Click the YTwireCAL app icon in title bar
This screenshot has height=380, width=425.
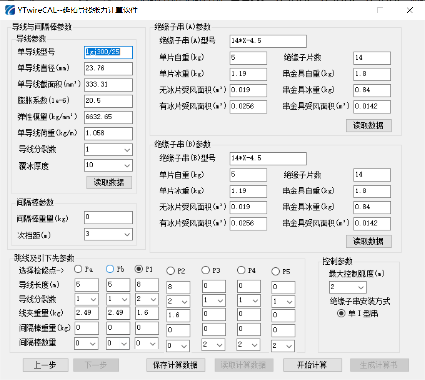pos(8,10)
